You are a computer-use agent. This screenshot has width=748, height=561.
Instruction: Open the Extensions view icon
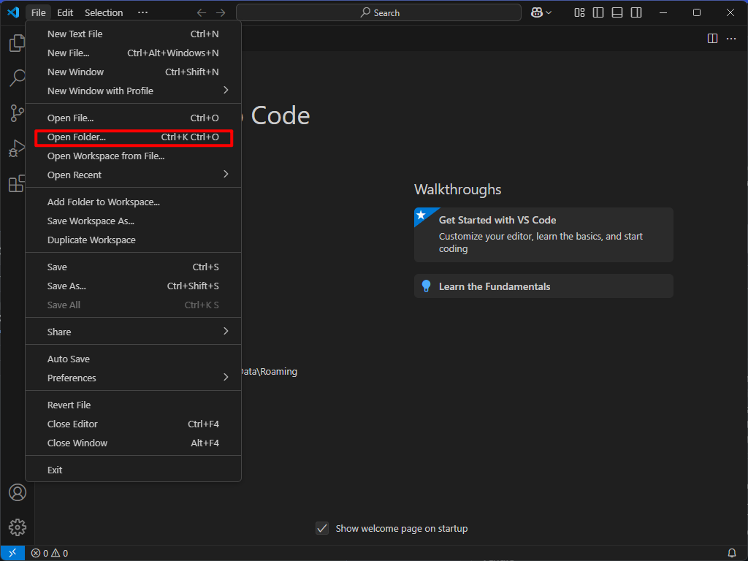17,184
